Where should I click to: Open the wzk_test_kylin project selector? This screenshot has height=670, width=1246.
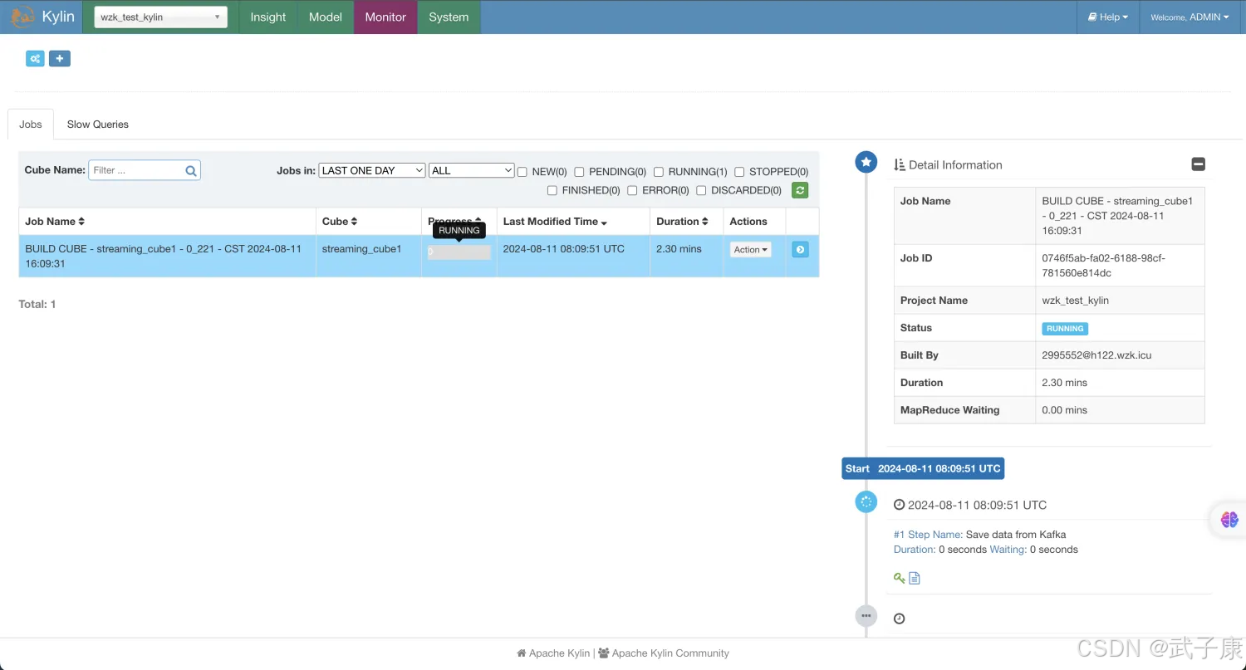tap(160, 17)
